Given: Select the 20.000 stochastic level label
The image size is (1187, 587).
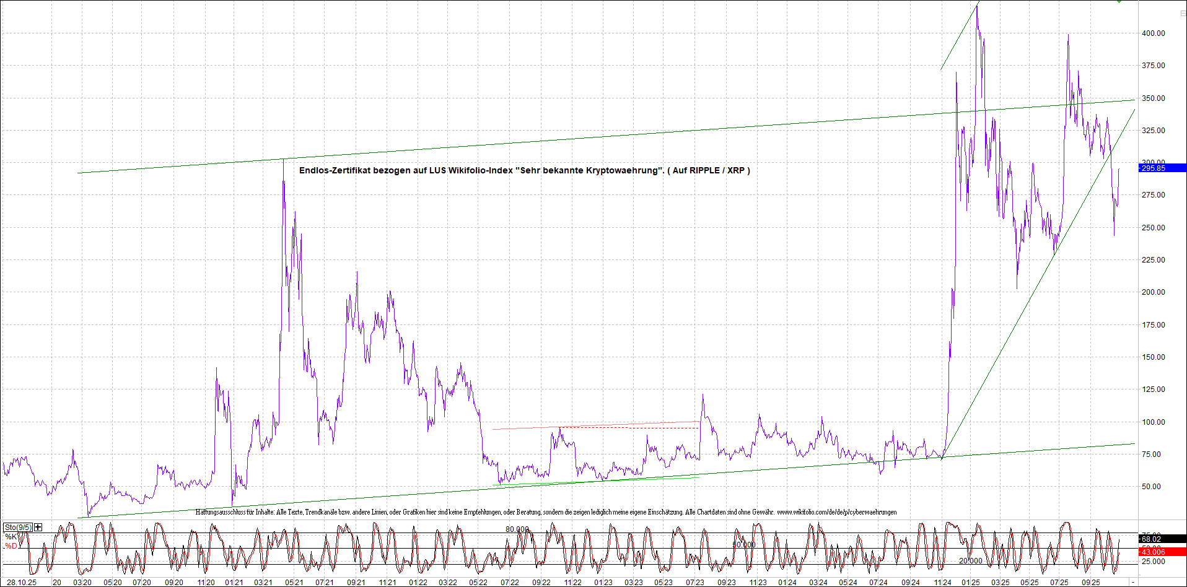Looking at the screenshot, I should [x=970, y=561].
